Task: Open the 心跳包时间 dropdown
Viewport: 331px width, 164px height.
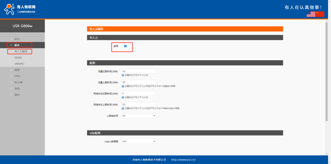Action: coord(138,116)
